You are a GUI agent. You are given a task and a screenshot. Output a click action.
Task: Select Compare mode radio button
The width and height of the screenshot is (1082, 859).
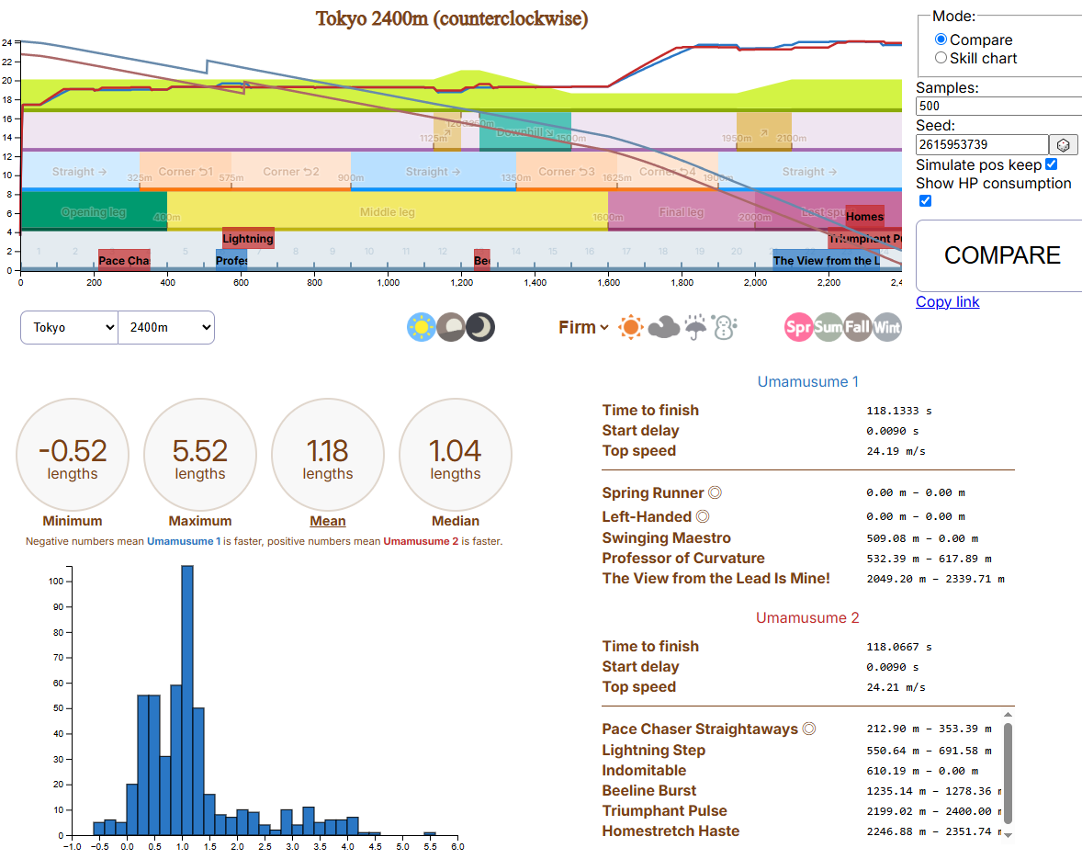pyautogui.click(x=941, y=40)
